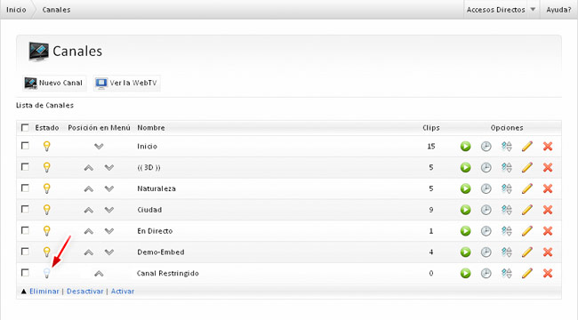Move Canal Restringido up in menu
The height and width of the screenshot is (320, 578).
coord(99,274)
